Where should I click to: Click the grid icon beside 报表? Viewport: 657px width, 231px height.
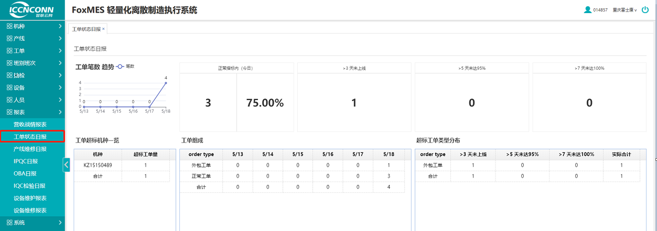[x=9, y=112]
